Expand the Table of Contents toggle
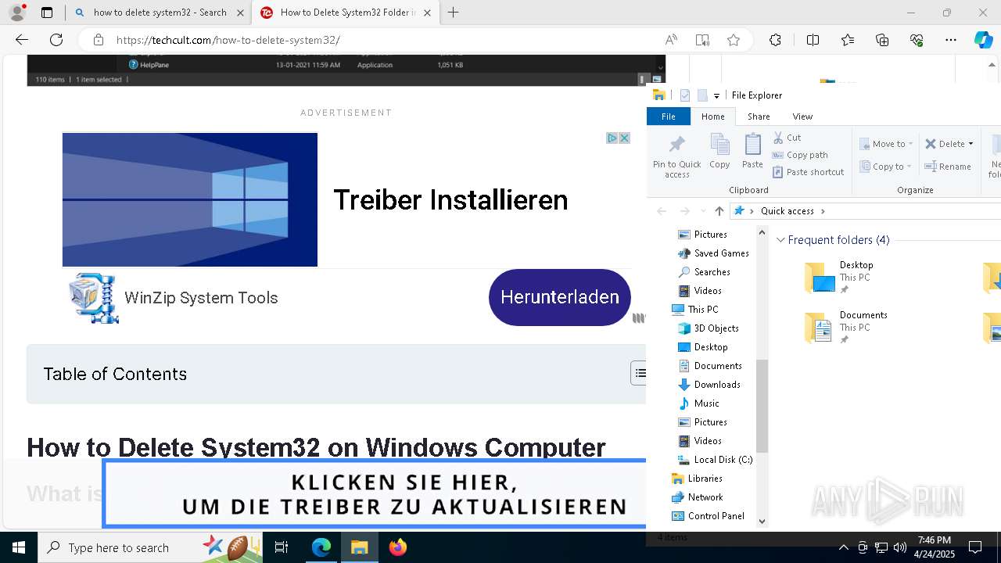 coord(639,374)
